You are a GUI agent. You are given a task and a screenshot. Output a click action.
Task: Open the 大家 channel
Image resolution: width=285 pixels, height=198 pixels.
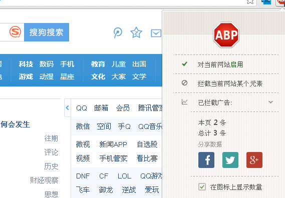click(119, 76)
